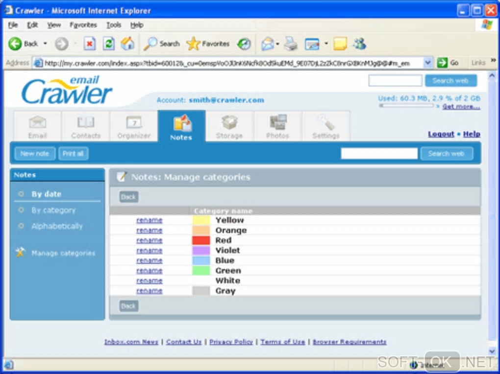Image resolution: width=500 pixels, height=374 pixels.
Task: Open the Search magnifier in toolbar
Action: click(x=150, y=44)
